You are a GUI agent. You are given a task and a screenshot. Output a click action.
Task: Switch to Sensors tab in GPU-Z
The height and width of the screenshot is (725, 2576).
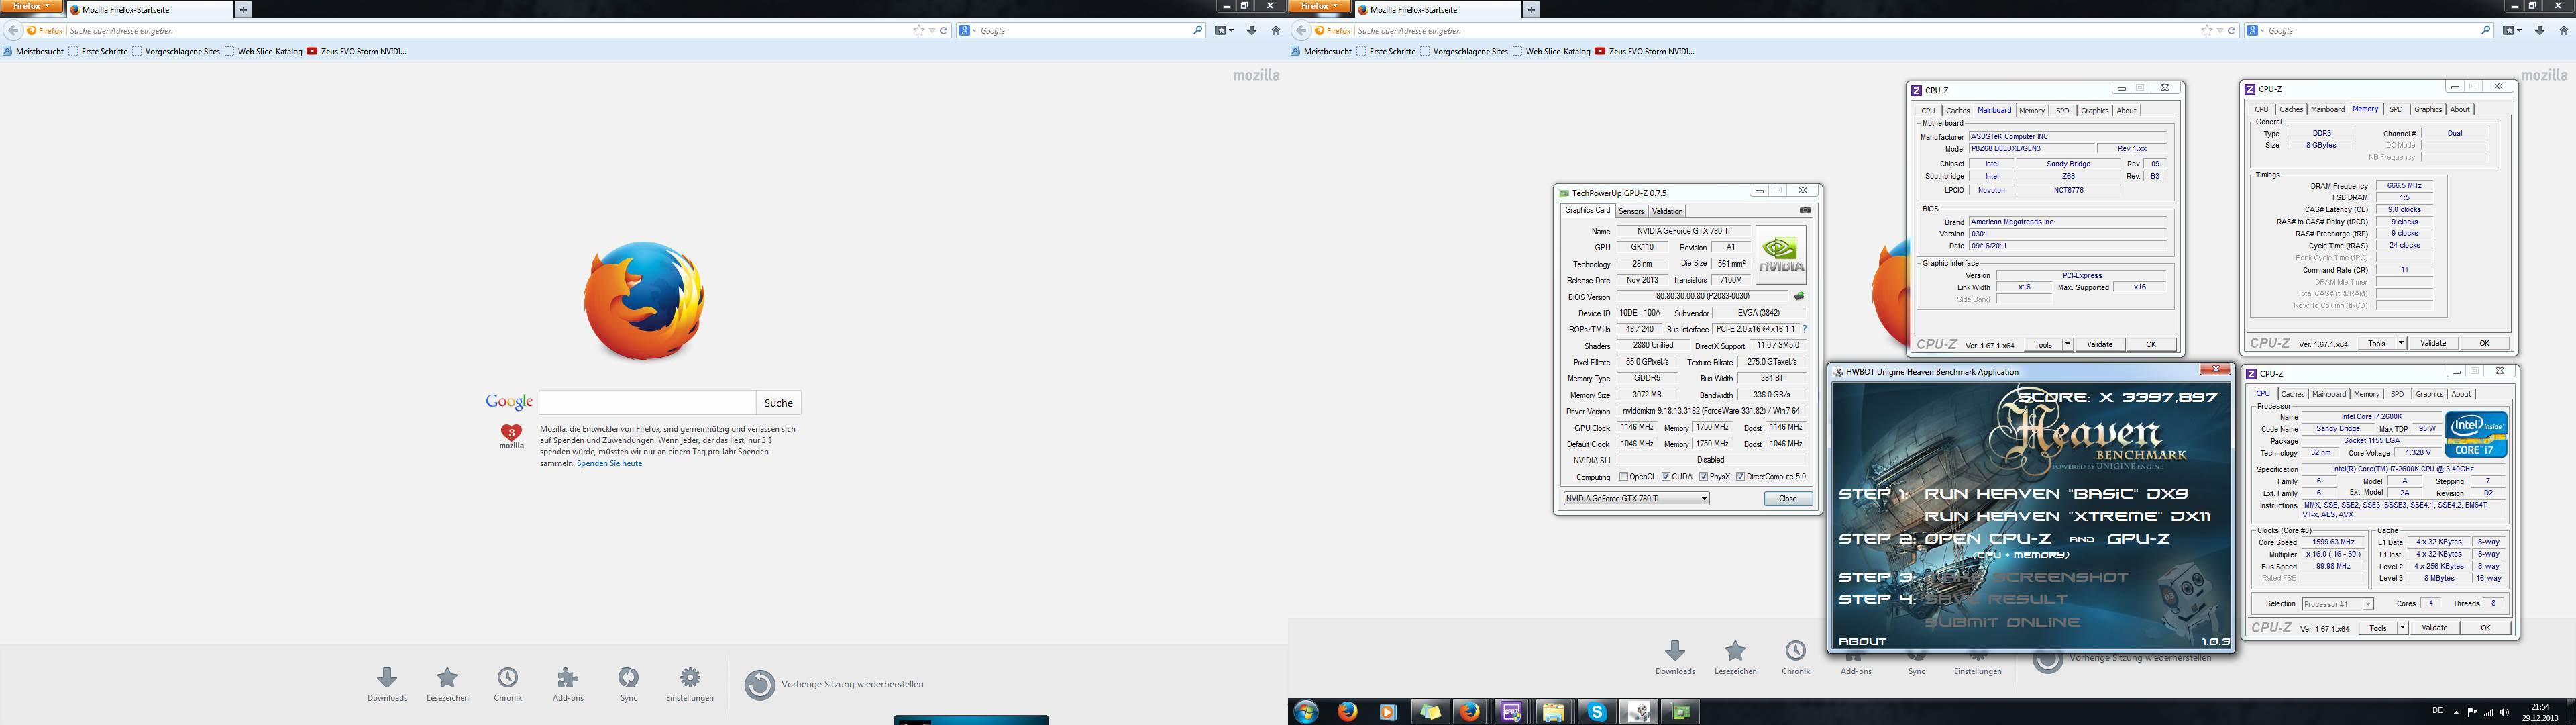(1631, 211)
